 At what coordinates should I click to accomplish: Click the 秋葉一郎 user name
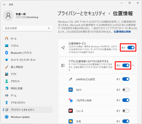21,14
